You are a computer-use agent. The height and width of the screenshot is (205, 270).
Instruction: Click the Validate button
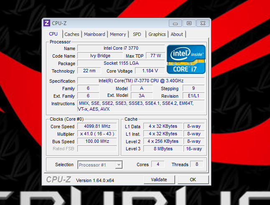coord(159,180)
